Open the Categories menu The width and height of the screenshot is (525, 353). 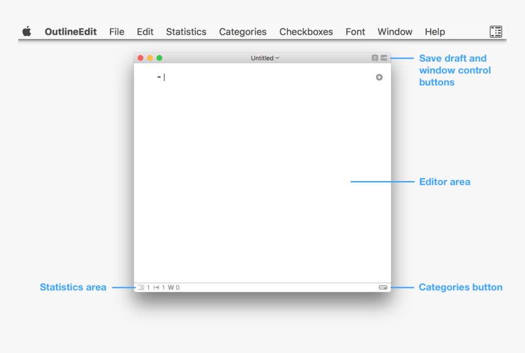pos(242,32)
